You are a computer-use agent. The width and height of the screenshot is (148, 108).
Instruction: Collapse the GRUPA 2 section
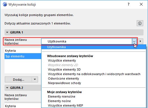point(7,88)
